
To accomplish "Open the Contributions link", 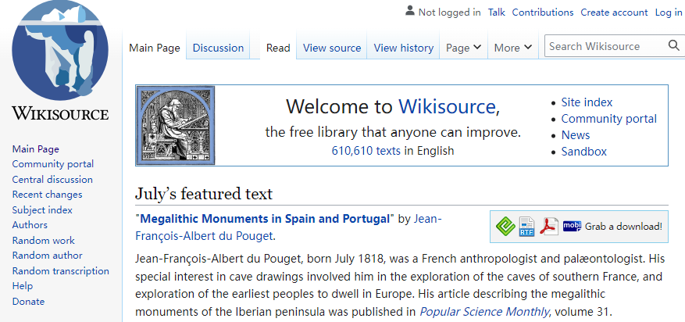I will click(543, 13).
